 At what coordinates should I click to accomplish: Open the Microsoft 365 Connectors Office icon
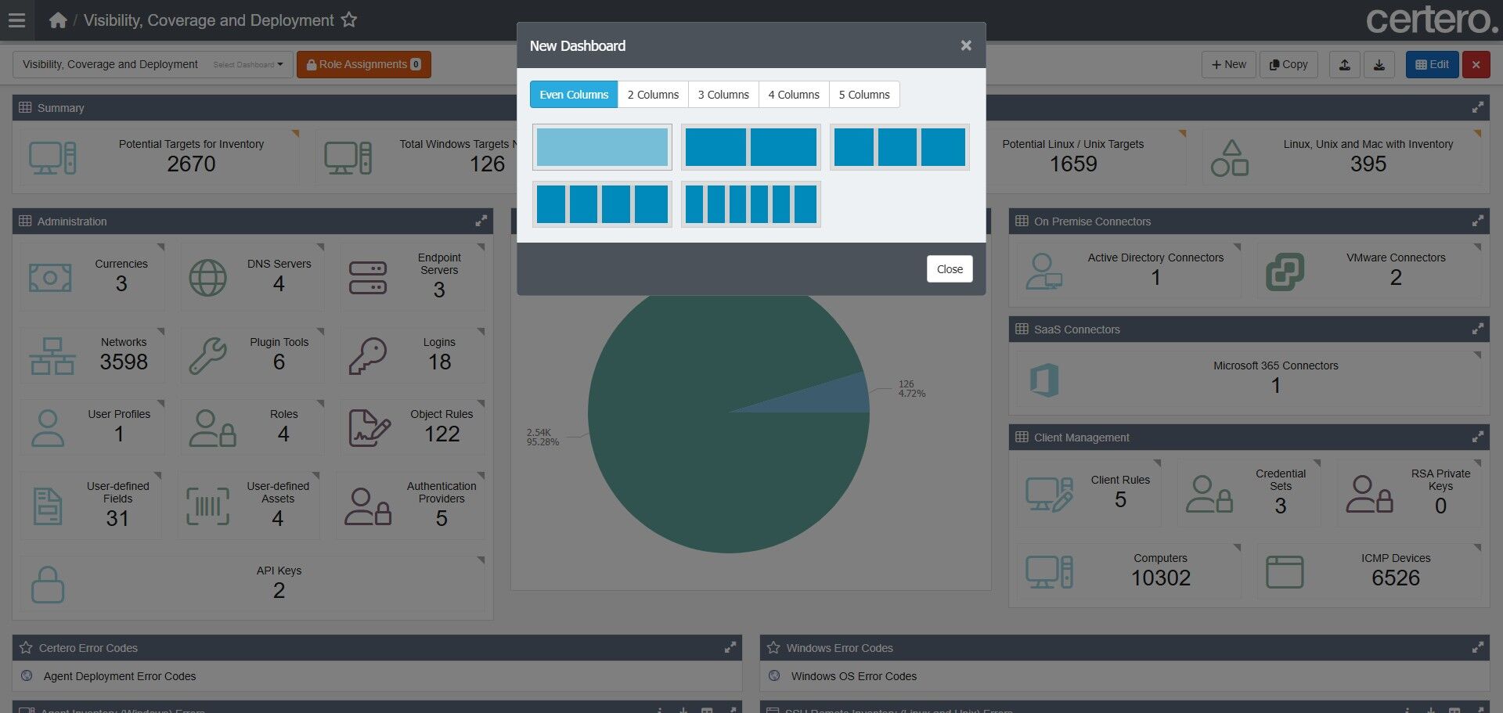[1044, 380]
